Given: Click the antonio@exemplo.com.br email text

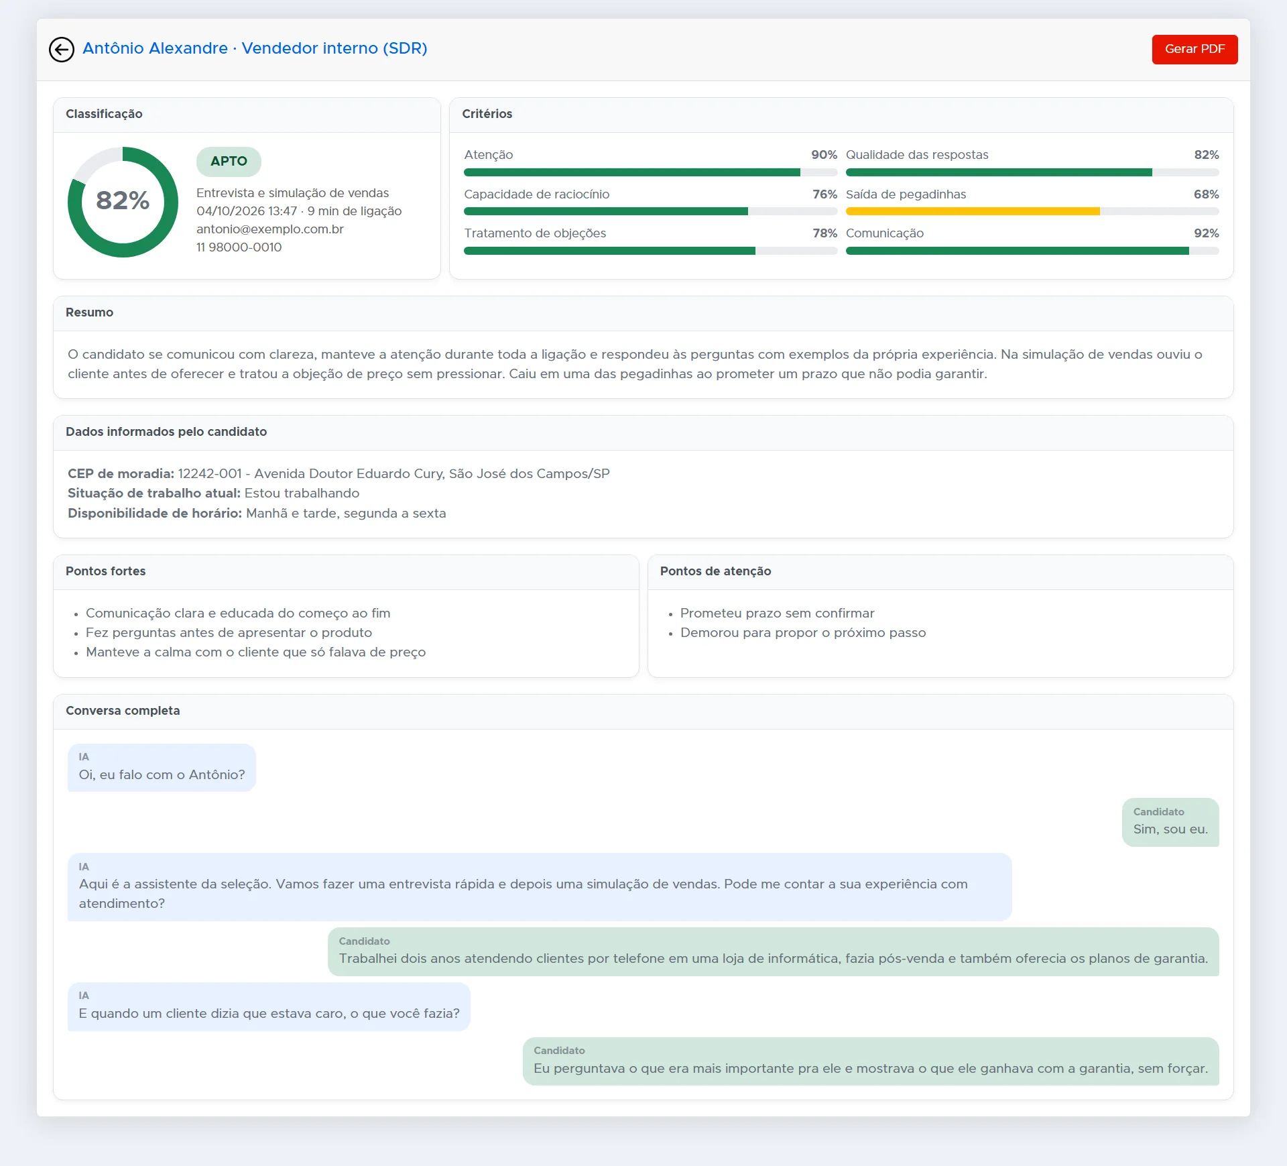Looking at the screenshot, I should (x=270, y=229).
